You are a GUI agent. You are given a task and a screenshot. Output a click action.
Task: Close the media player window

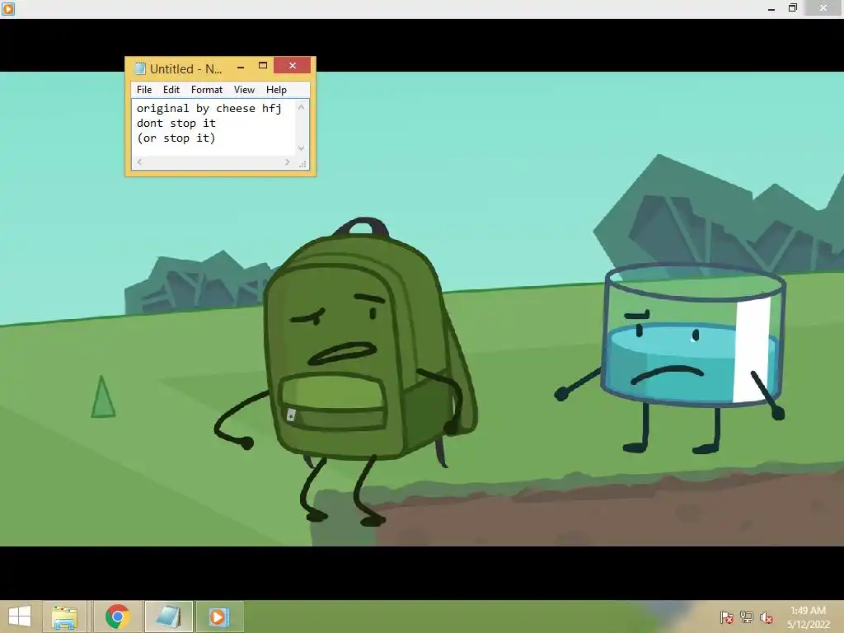pyautogui.click(x=823, y=8)
